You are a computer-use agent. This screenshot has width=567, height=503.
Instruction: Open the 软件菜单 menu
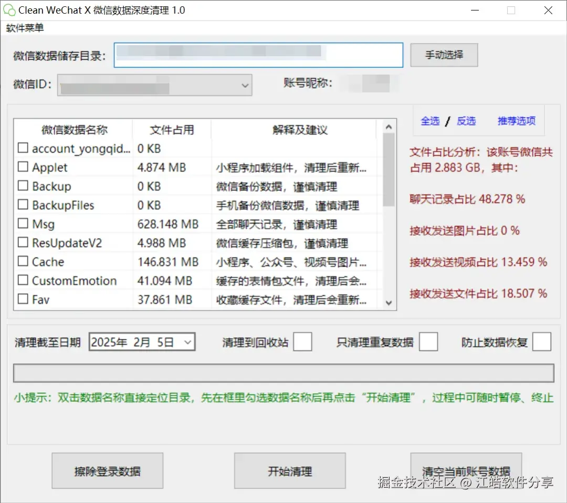click(x=25, y=28)
